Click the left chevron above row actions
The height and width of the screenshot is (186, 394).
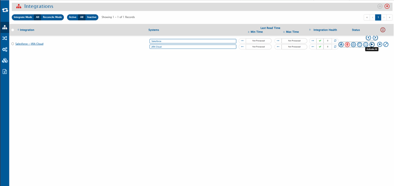tap(369, 38)
